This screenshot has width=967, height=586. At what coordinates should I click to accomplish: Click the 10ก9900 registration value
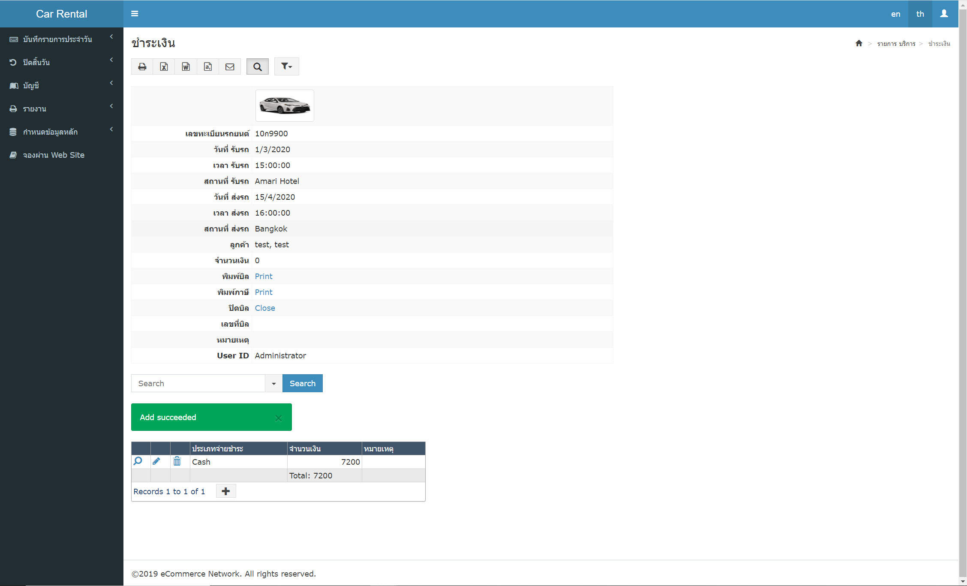click(271, 133)
